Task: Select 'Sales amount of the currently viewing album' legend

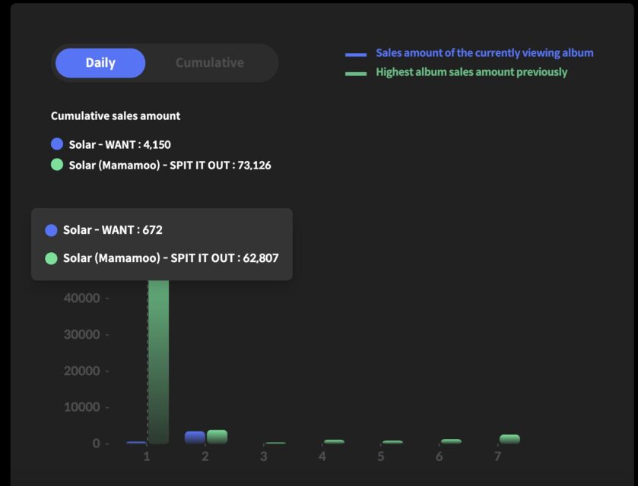Action: pyautogui.click(x=484, y=53)
